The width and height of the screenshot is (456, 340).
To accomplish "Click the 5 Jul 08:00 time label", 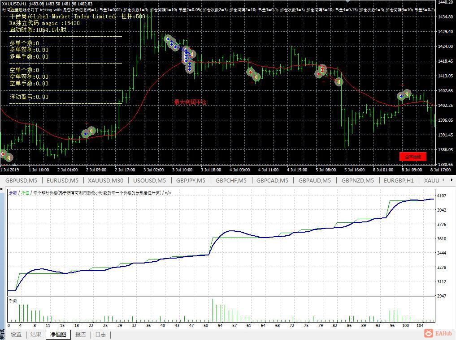I will (326, 170).
